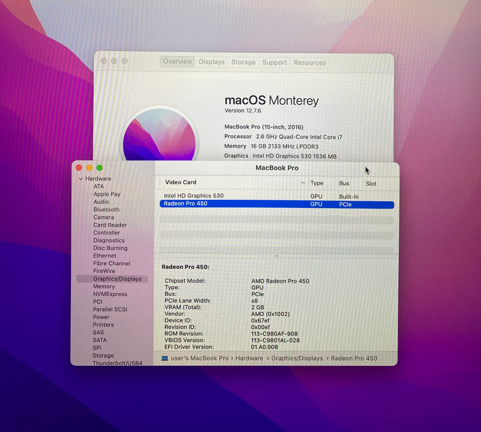This screenshot has width=481, height=432.
Task: Sort by the Slot column header
Action: click(x=371, y=184)
